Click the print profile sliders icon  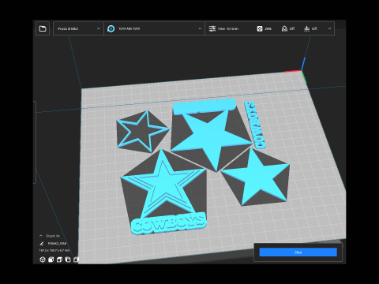[x=212, y=28]
